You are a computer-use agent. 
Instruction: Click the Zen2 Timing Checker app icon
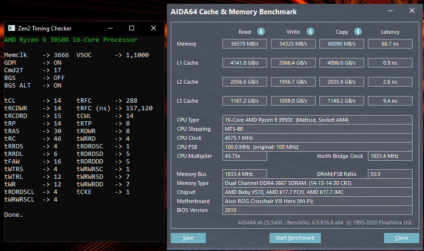click(11, 28)
